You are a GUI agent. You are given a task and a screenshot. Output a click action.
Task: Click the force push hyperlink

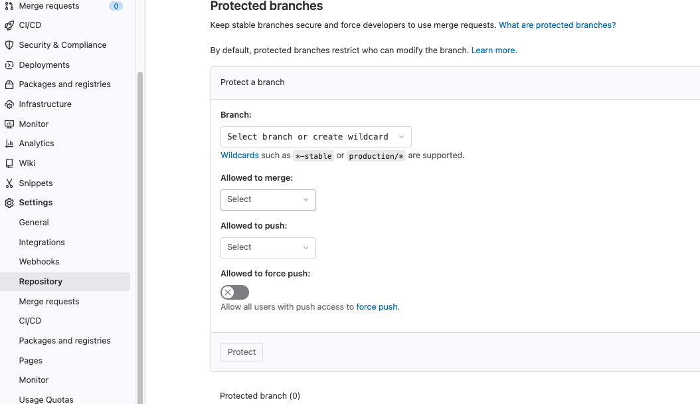(377, 306)
